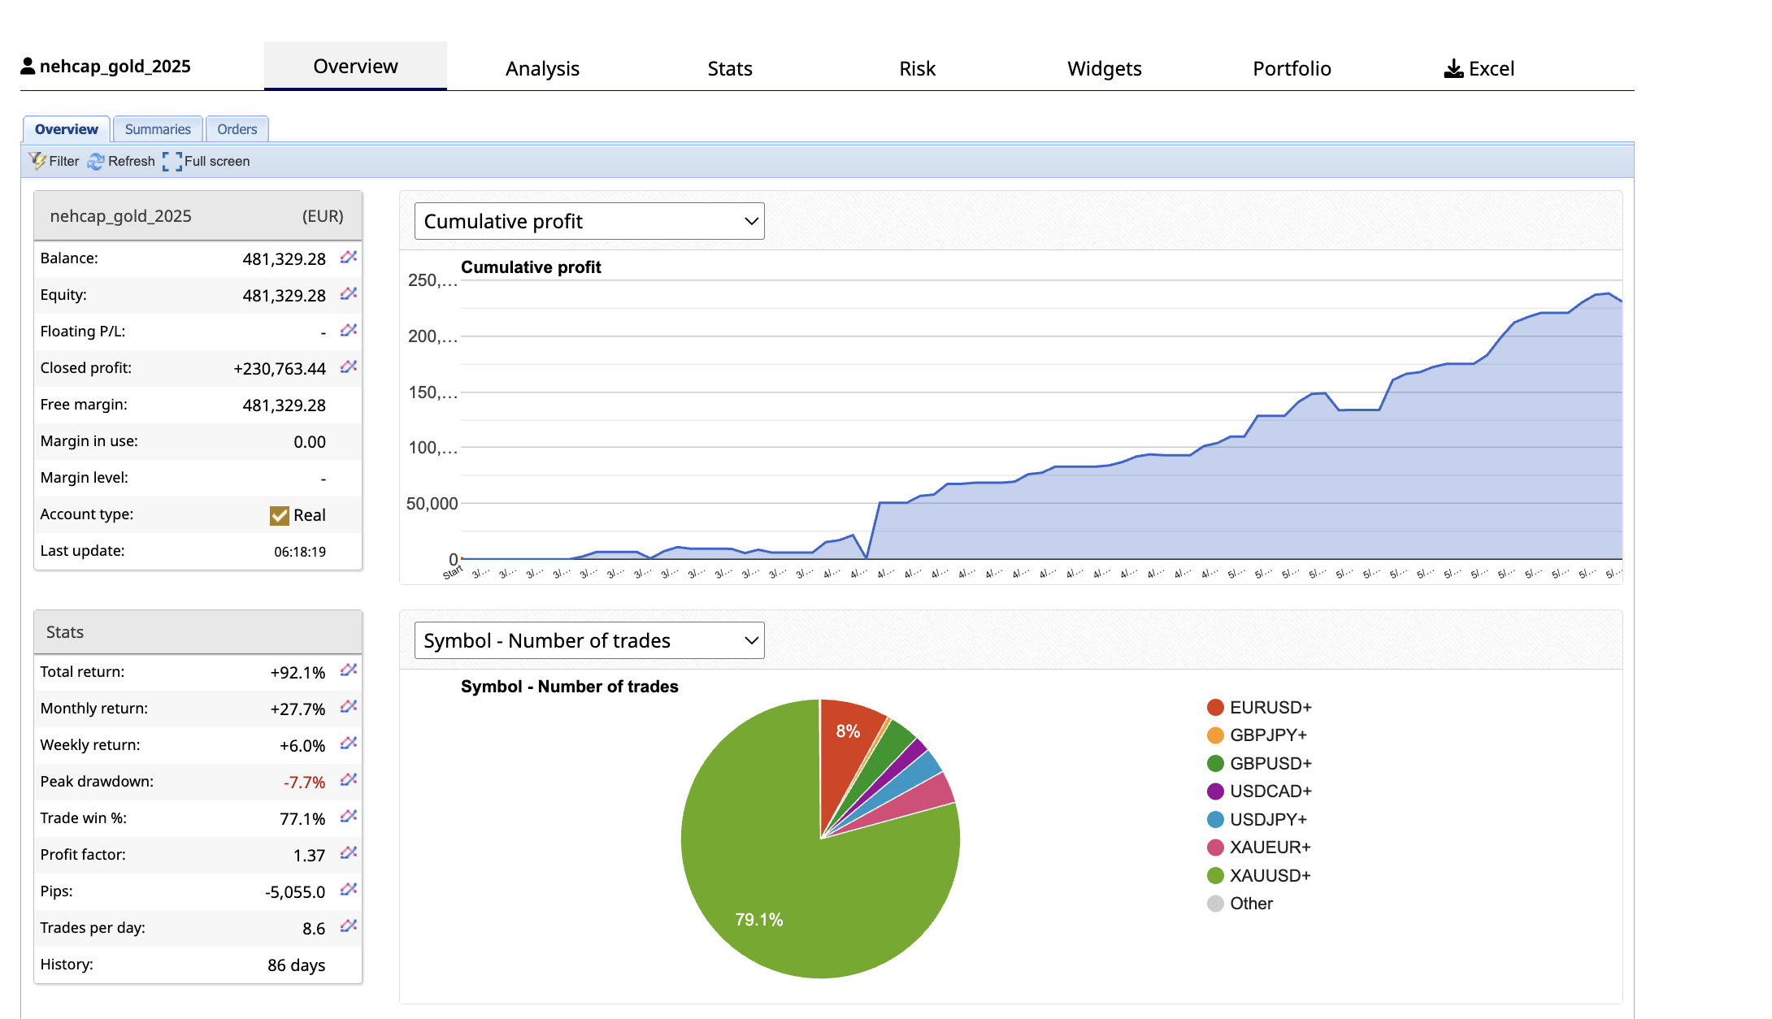The height and width of the screenshot is (1019, 1772).
Task: Toggle XAUUSD+ legend entry in pie chart
Action: 1270,875
